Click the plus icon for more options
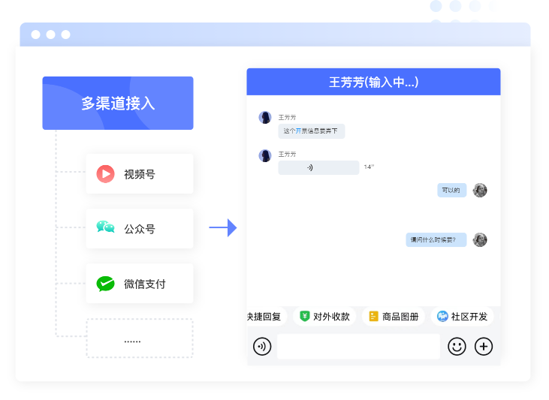 [x=484, y=346]
